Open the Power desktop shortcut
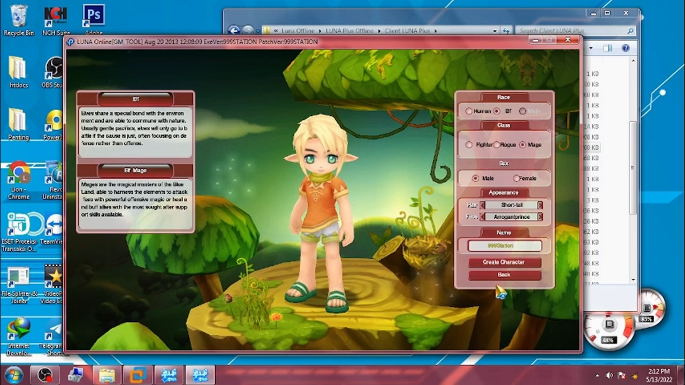 tap(54, 125)
